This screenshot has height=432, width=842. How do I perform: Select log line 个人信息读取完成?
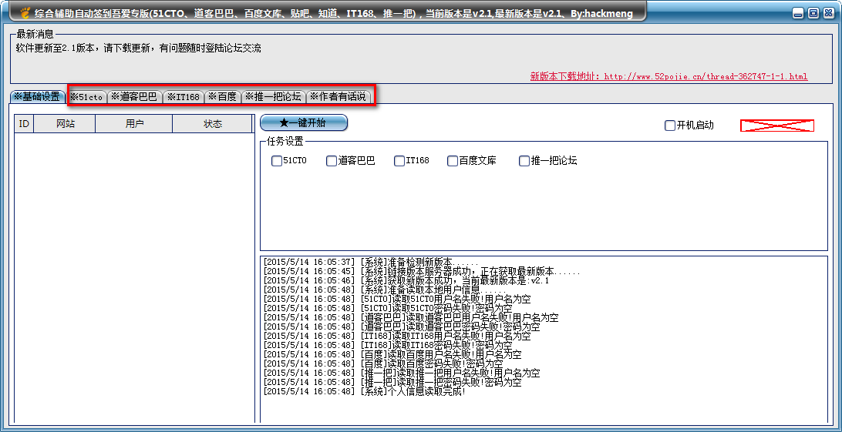click(365, 391)
